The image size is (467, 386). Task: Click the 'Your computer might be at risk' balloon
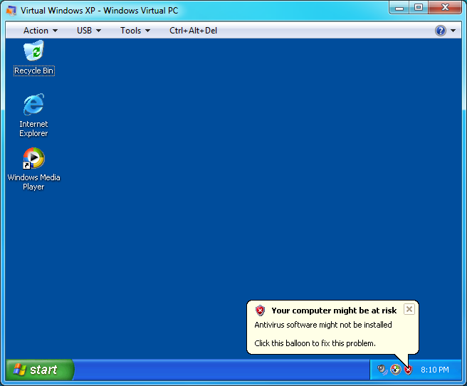point(332,327)
